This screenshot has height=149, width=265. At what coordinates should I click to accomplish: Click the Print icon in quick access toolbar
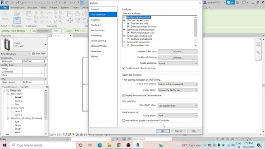pos(43,2)
